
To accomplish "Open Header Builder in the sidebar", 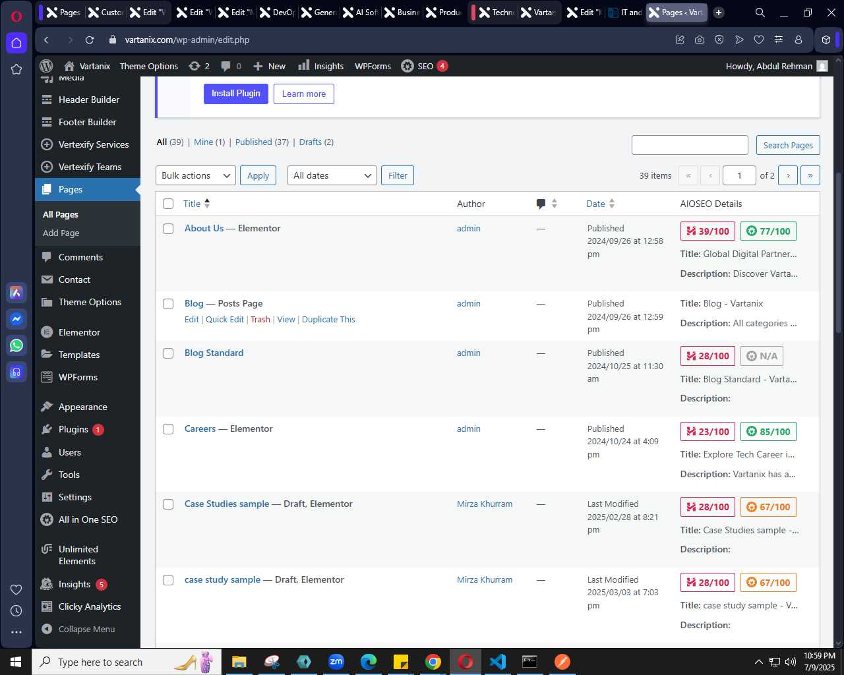I will click(88, 100).
